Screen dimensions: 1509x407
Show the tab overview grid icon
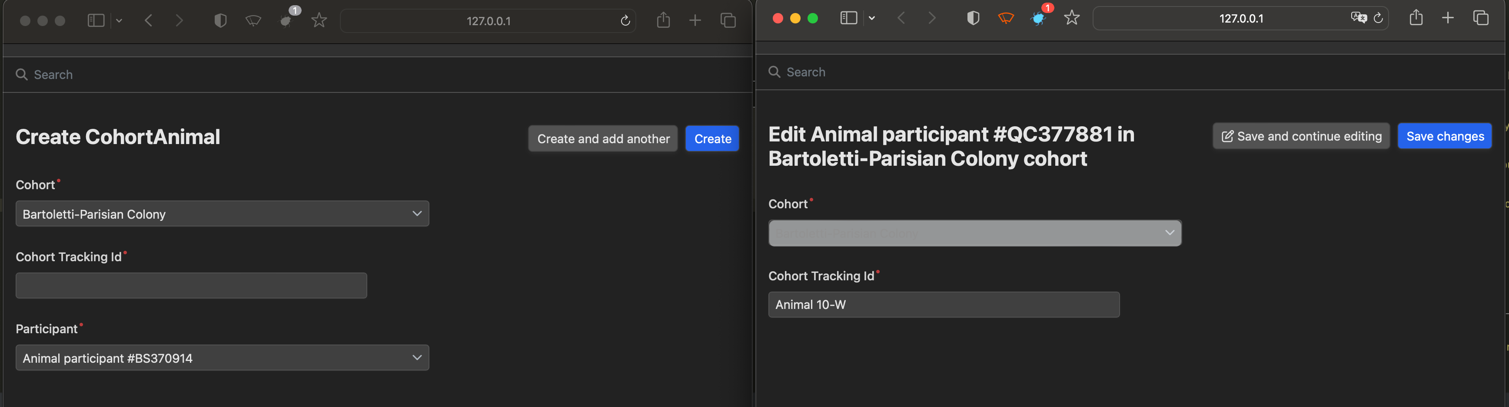(x=1482, y=18)
